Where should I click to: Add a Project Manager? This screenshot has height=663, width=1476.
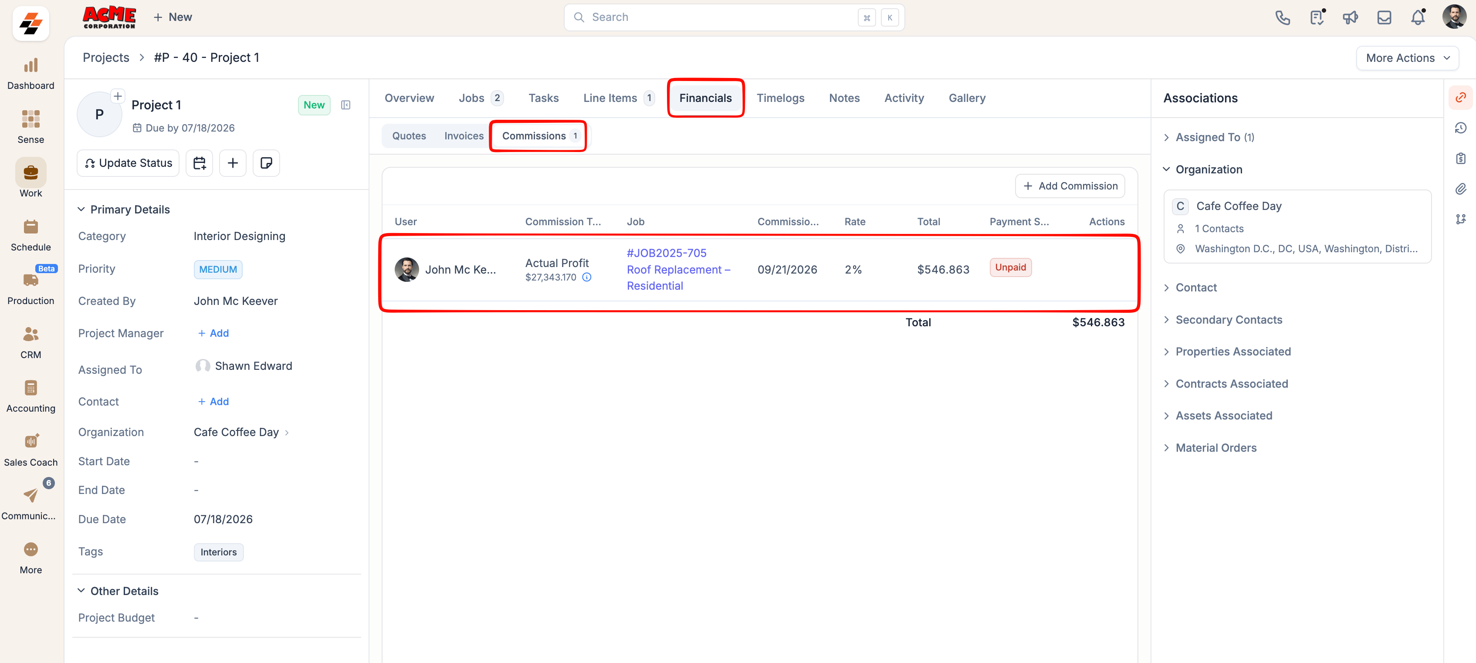click(213, 334)
